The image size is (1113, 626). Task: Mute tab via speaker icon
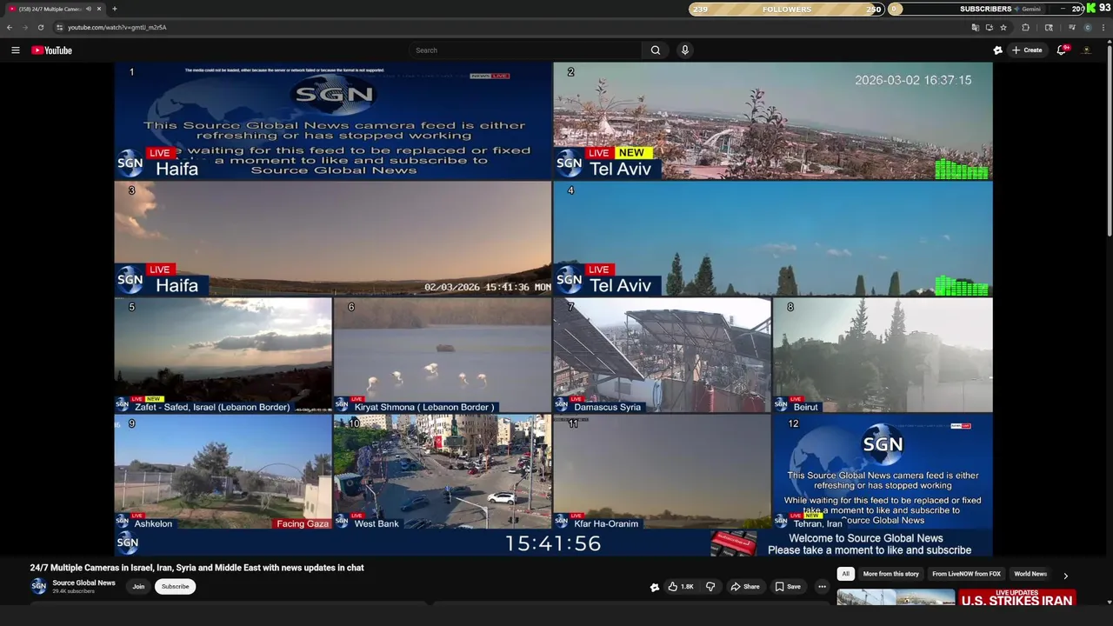tap(89, 9)
